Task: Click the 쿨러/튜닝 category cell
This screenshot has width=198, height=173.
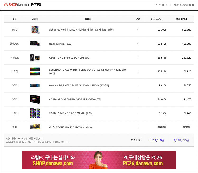Action: pyautogui.click(x=15, y=44)
